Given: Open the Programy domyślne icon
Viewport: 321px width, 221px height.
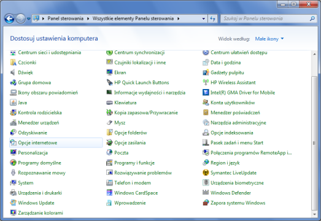Looking at the screenshot, I should pyautogui.click(x=13, y=163).
